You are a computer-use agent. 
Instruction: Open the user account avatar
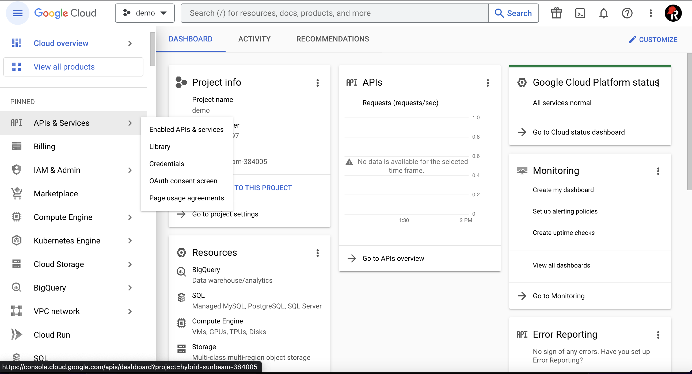pos(673,13)
